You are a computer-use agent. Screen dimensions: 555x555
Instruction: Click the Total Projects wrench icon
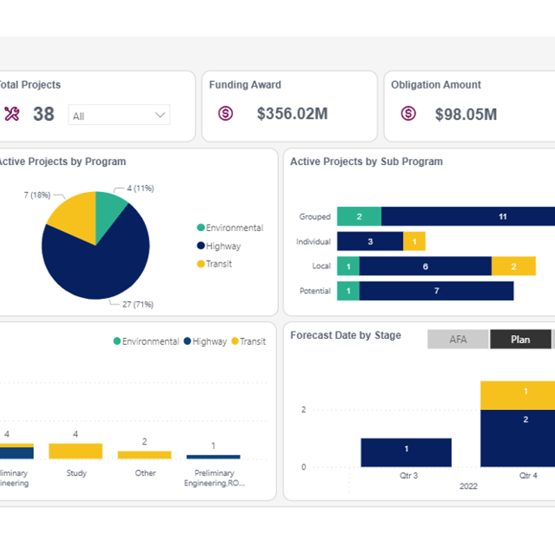point(12,114)
